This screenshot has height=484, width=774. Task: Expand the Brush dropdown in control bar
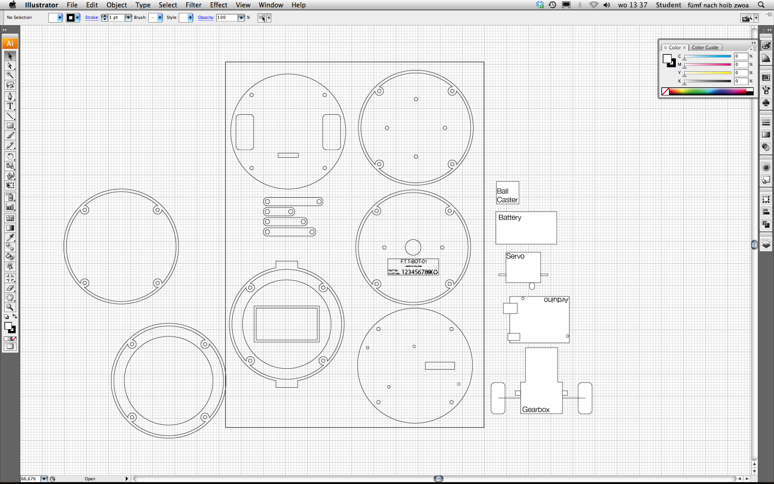(160, 18)
